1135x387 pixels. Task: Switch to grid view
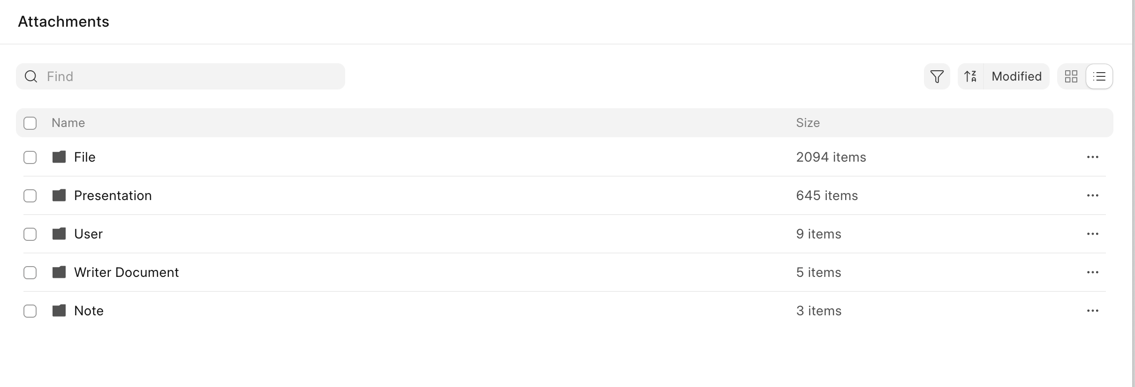click(1071, 76)
